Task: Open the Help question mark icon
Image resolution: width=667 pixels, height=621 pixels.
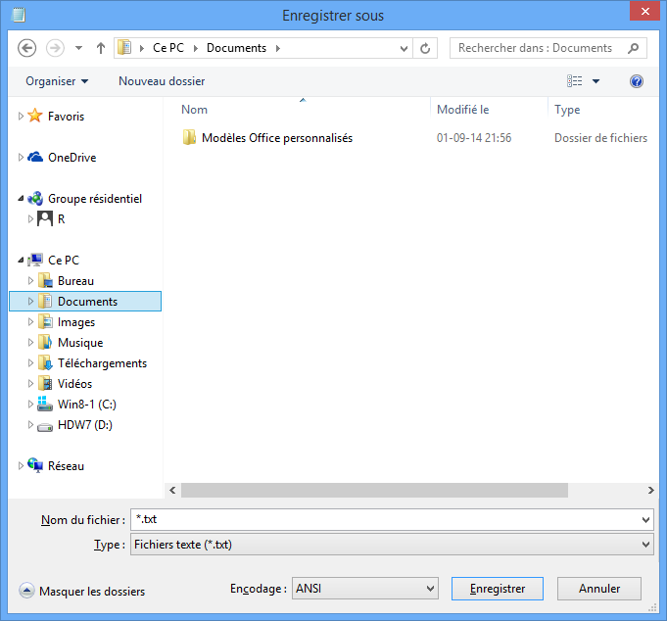Action: coord(637,81)
